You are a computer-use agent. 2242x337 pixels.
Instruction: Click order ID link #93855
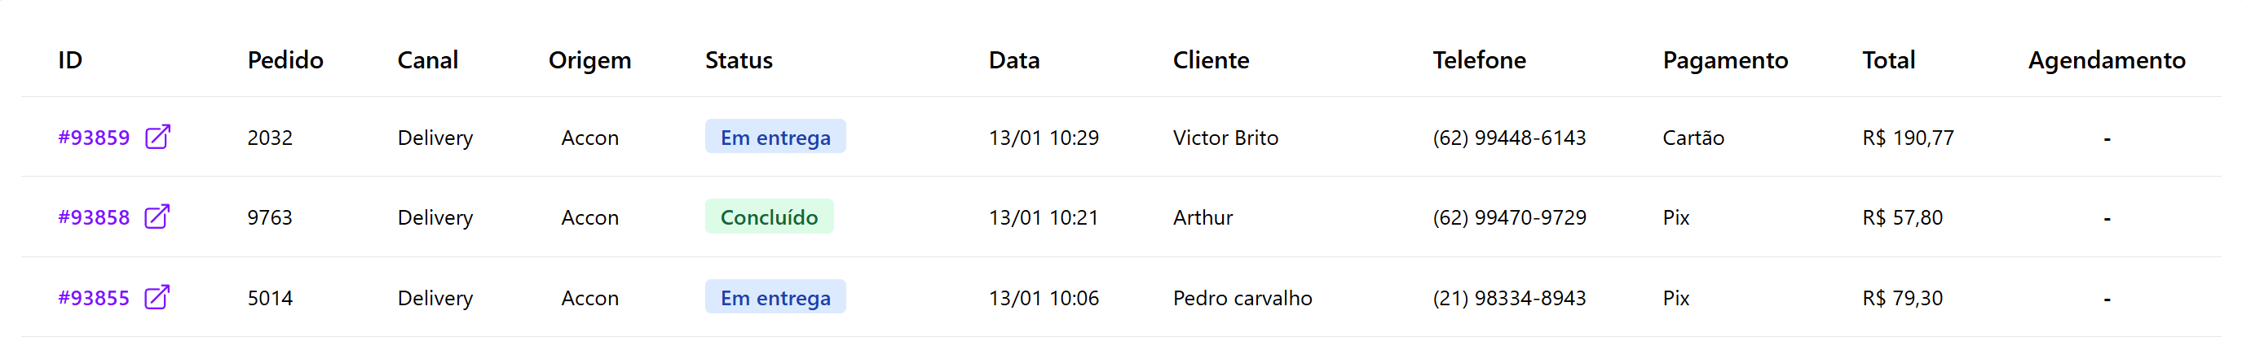coord(93,298)
